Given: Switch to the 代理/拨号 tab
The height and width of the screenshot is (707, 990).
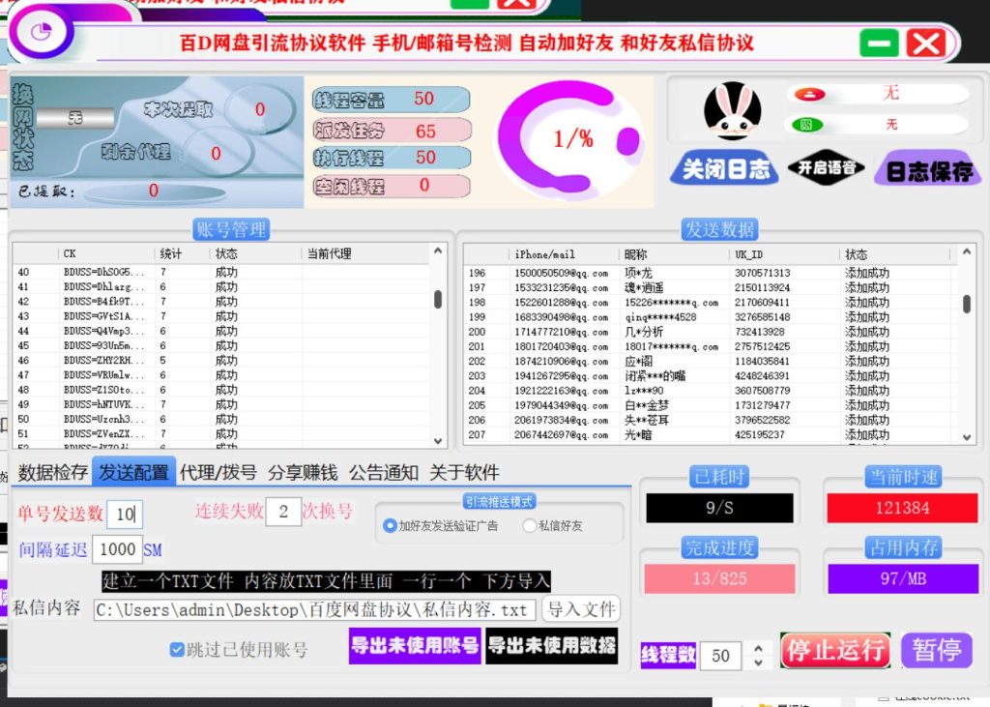Looking at the screenshot, I should (218, 473).
